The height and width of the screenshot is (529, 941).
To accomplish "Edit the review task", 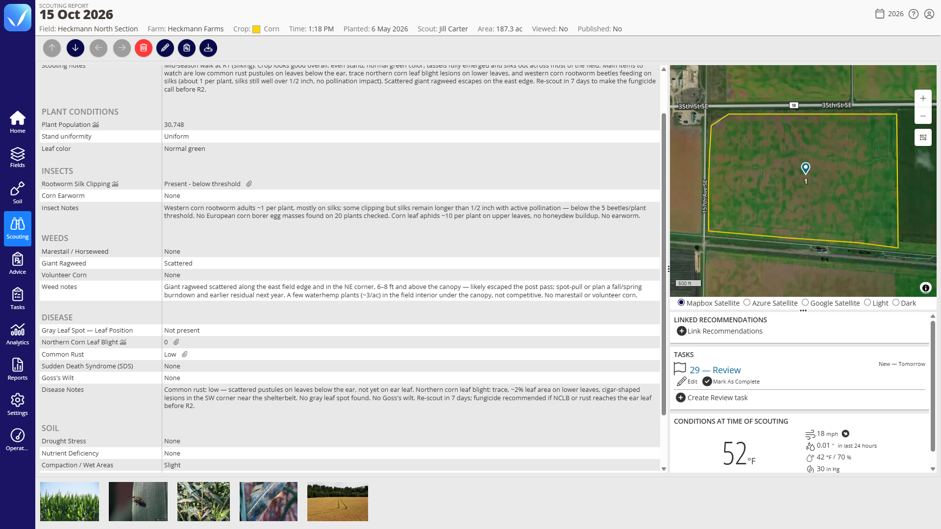I will pyautogui.click(x=687, y=382).
